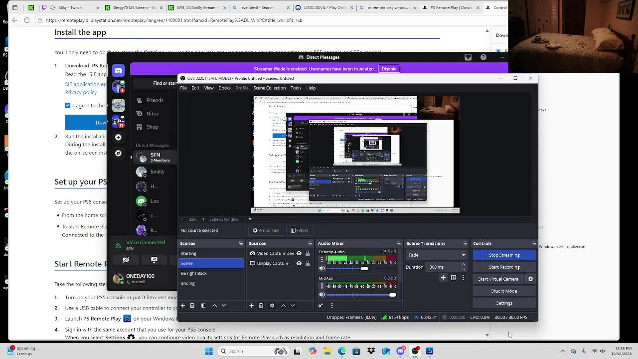Show hidden system tray icons chevron
The image size is (638, 359).
563,351
